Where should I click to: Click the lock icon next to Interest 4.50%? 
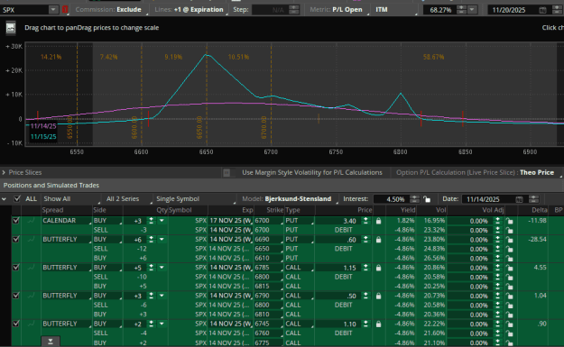pyautogui.click(x=427, y=199)
